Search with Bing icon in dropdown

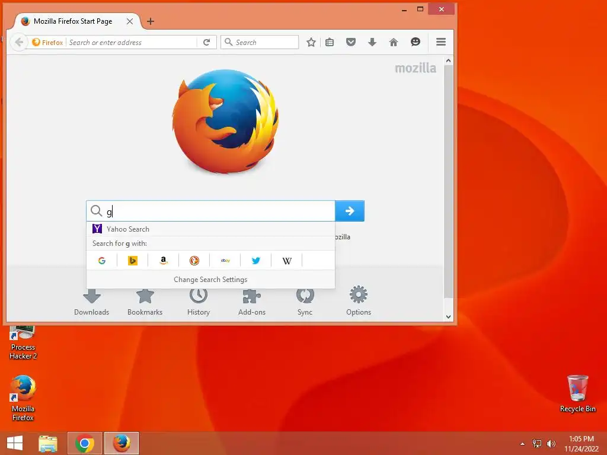click(x=132, y=261)
